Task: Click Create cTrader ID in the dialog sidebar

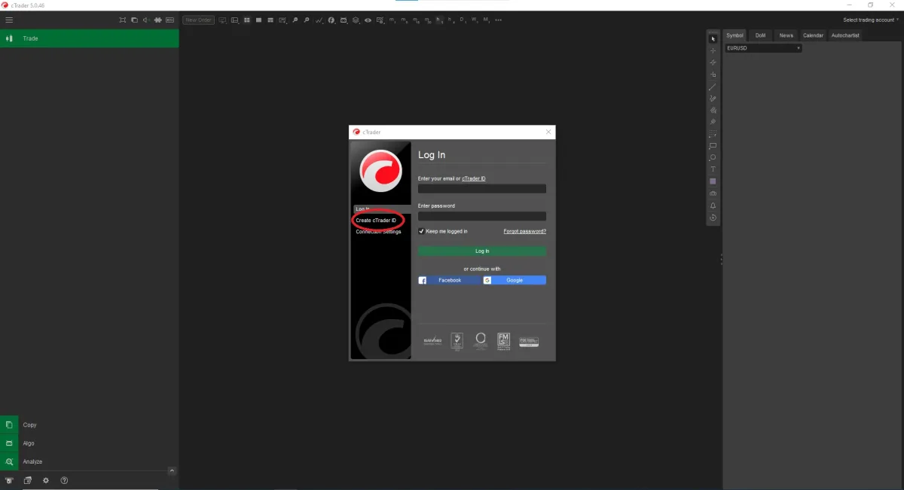Action: [376, 220]
